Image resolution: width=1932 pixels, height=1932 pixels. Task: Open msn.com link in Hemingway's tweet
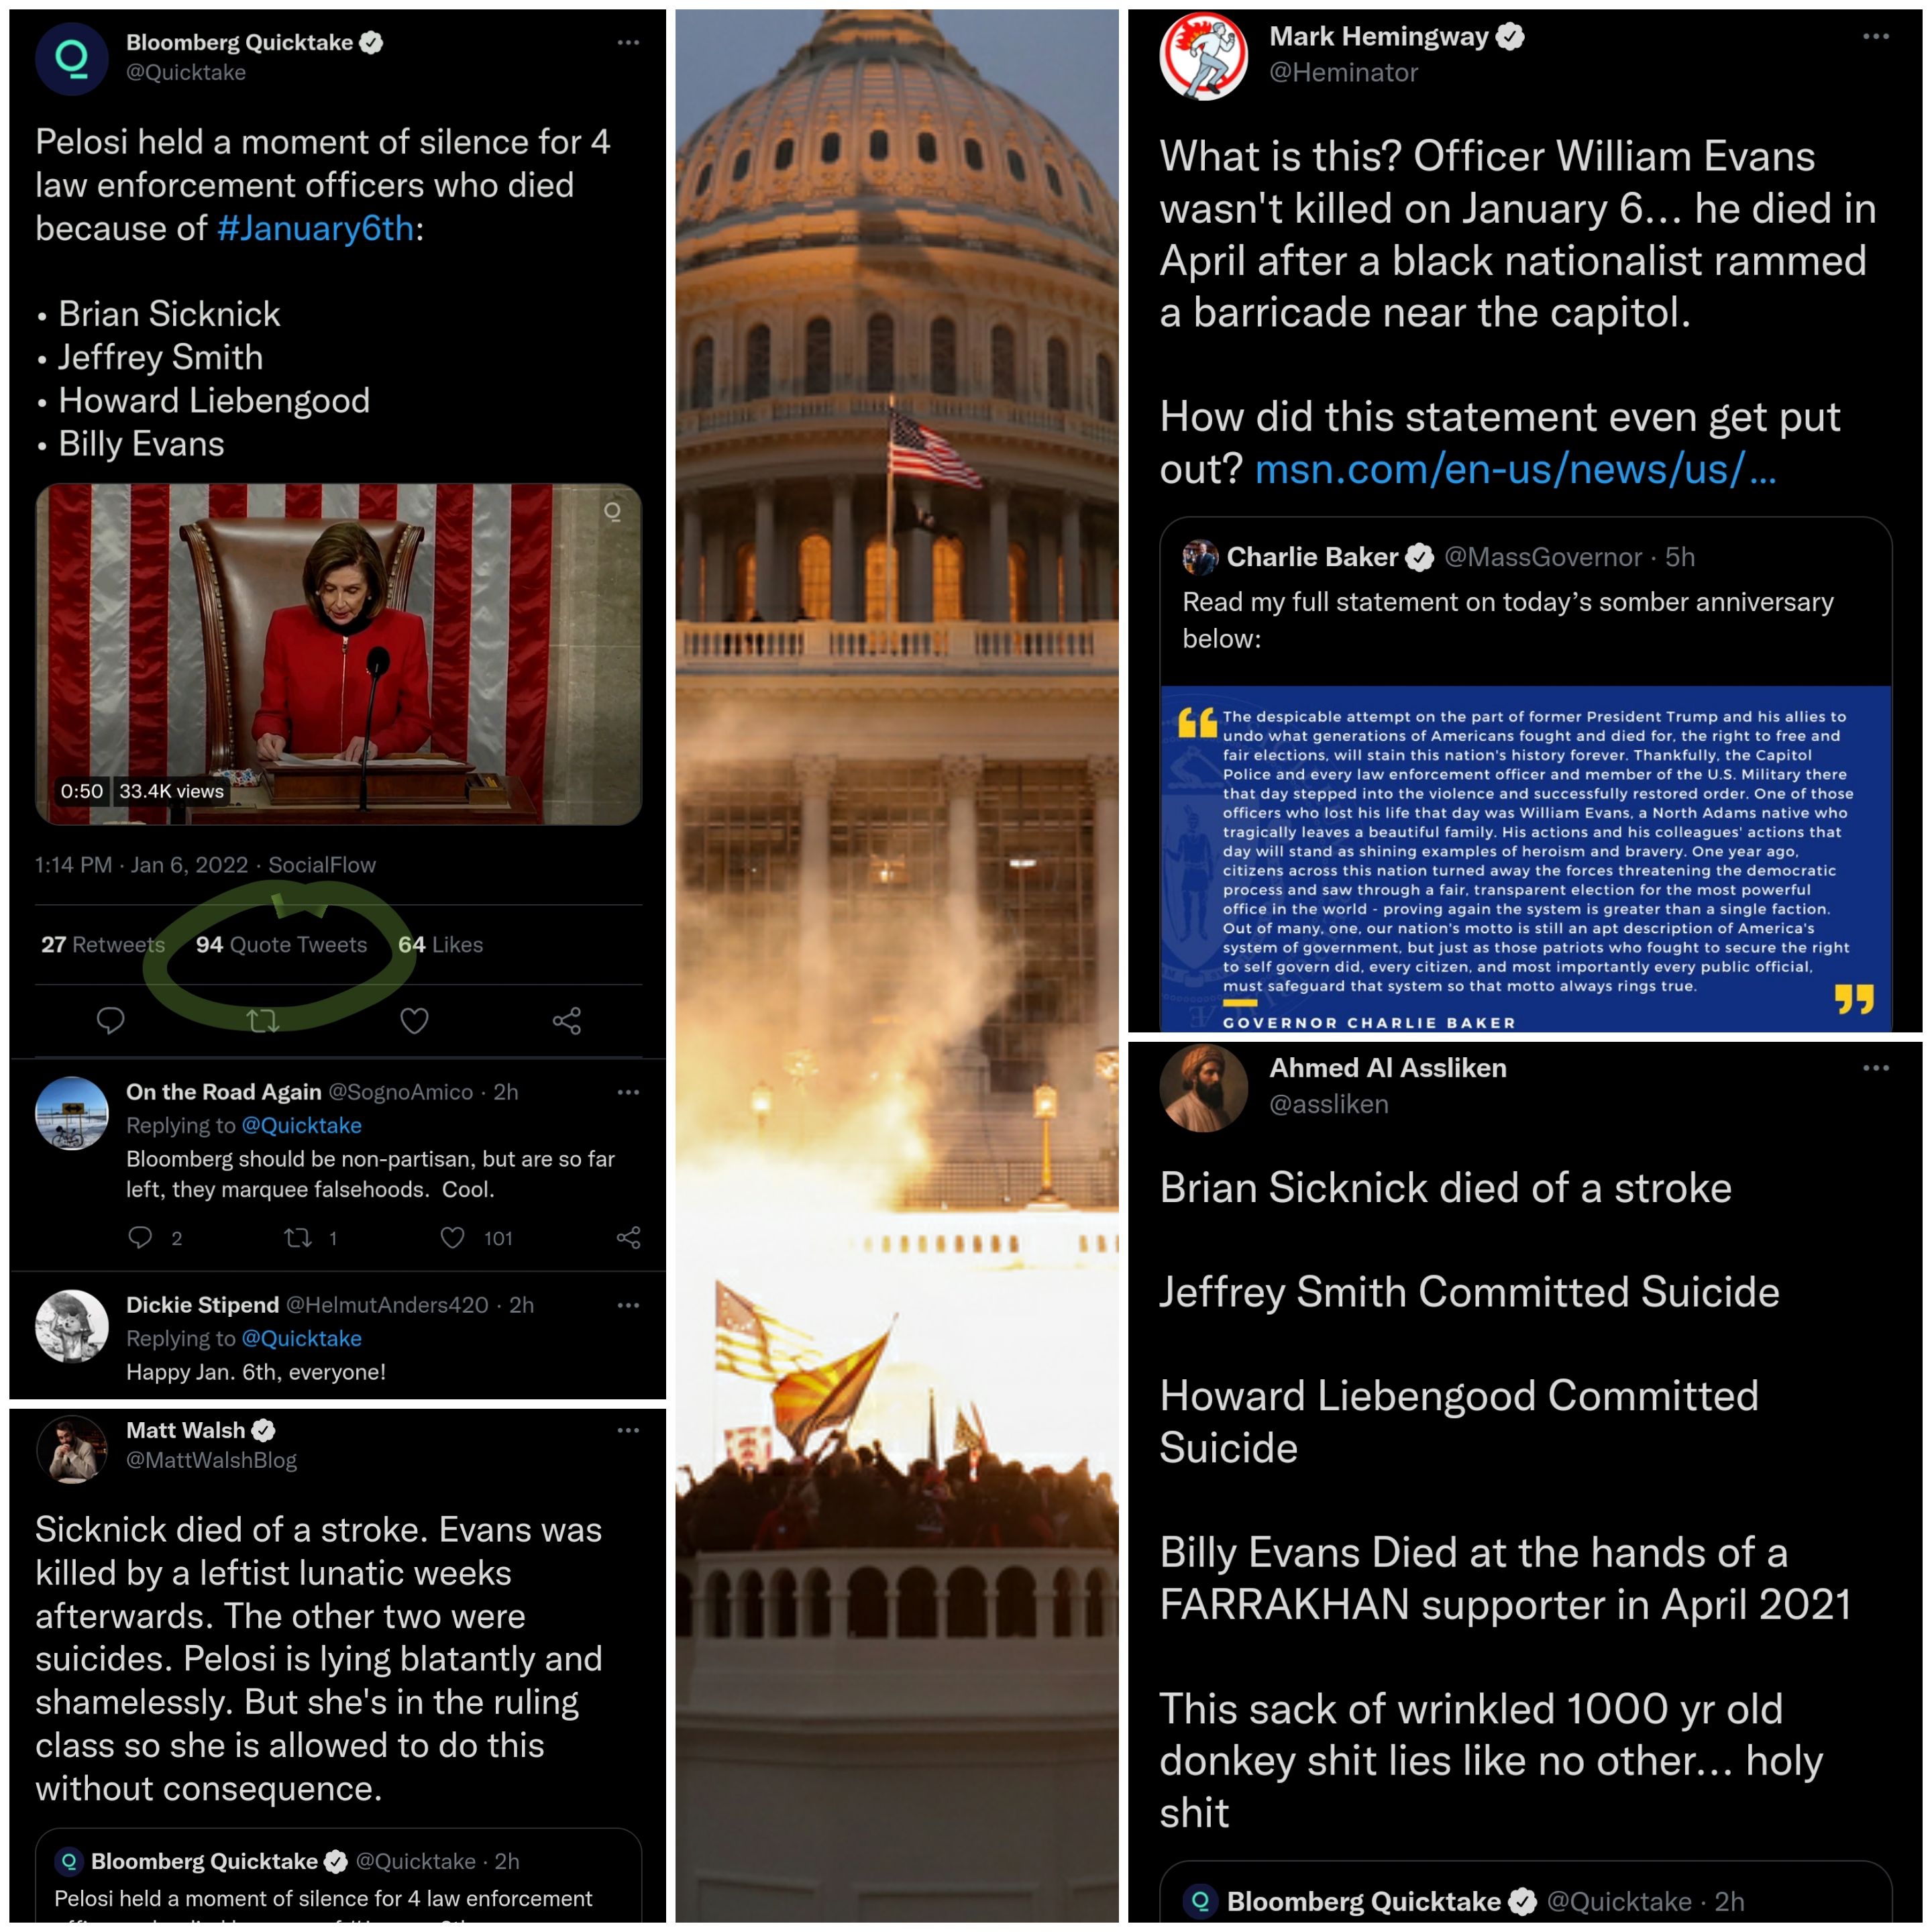click(x=1515, y=468)
